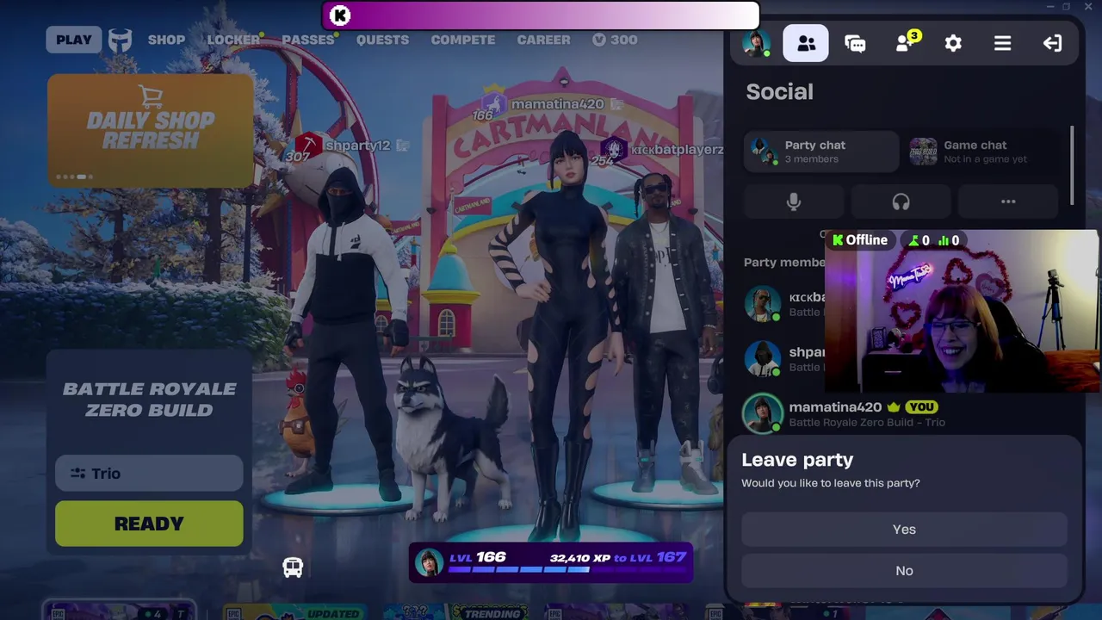Open the settings gear icon

pos(953,43)
